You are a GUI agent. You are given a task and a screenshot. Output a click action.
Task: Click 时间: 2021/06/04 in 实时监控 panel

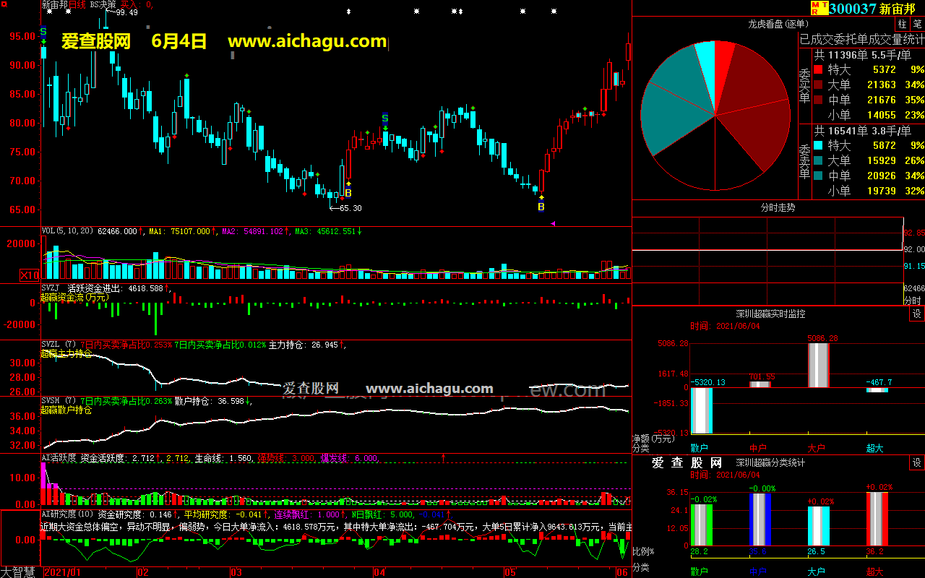[725, 327]
